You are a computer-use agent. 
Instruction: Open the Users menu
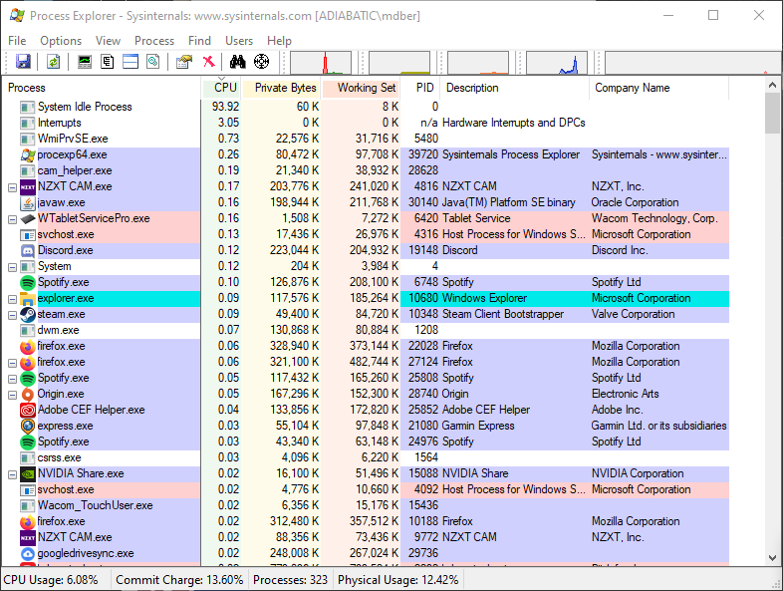coord(239,41)
